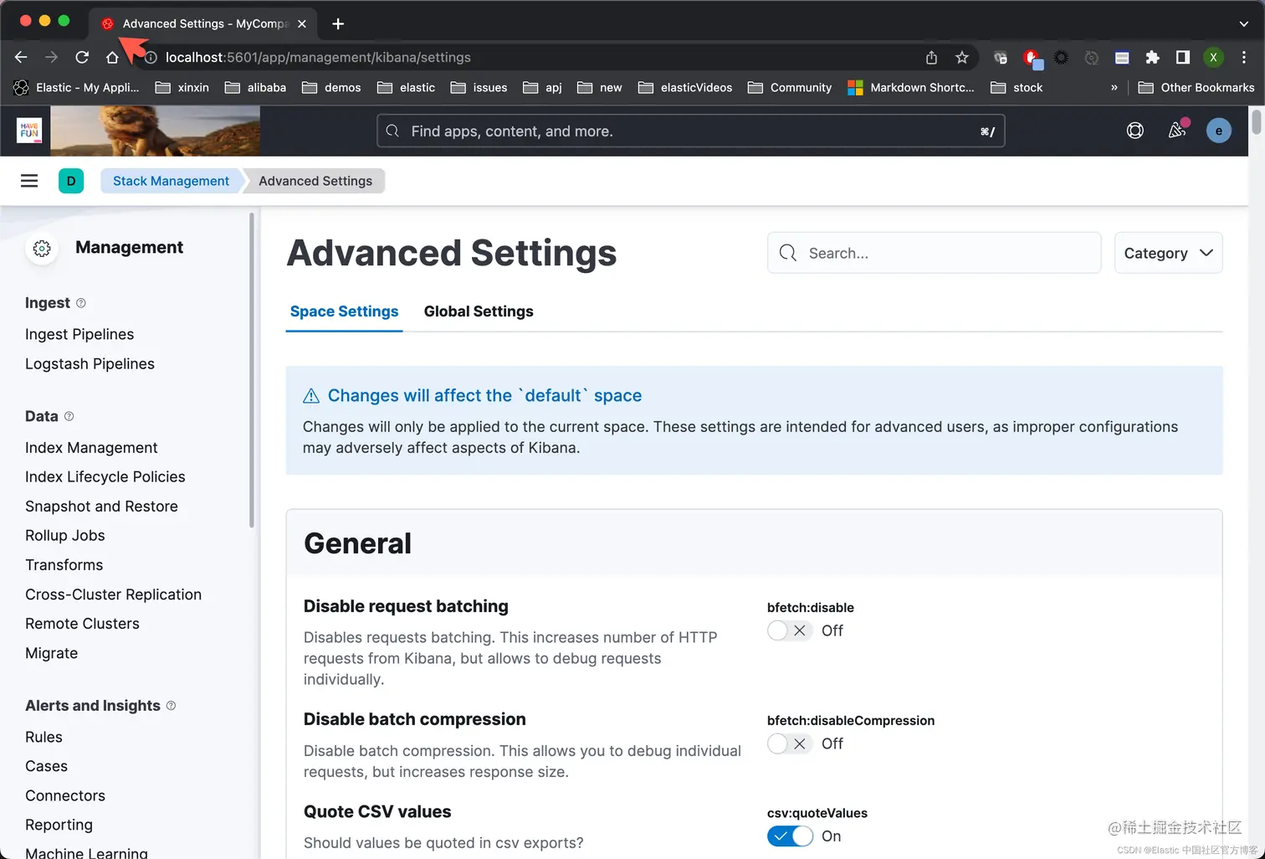Bookmark this page with the star icon

pyautogui.click(x=962, y=57)
